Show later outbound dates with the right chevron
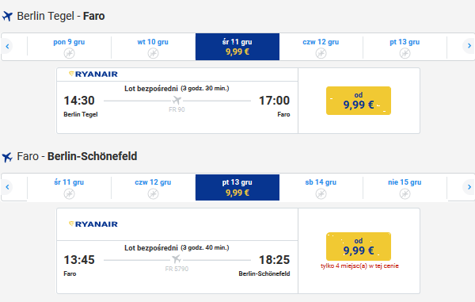Image resolution: width=475 pixels, height=302 pixels. click(x=469, y=46)
